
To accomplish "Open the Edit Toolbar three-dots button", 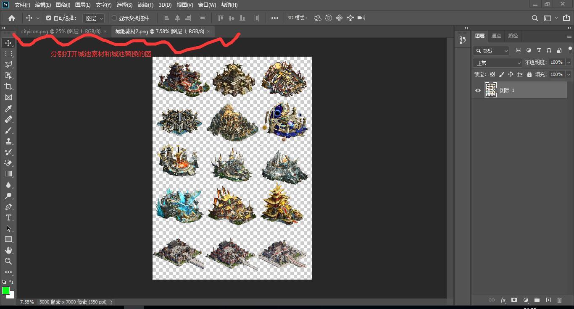I will click(x=8, y=272).
